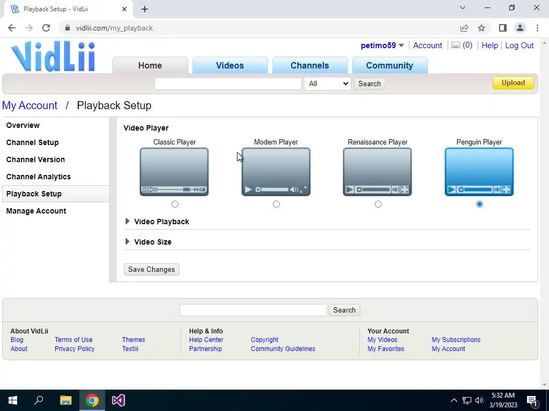Switch to the Videos tab
549x411 pixels.
(x=230, y=65)
